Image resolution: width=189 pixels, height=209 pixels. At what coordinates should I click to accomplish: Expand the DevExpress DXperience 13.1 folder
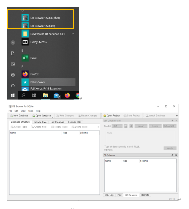point(73,34)
